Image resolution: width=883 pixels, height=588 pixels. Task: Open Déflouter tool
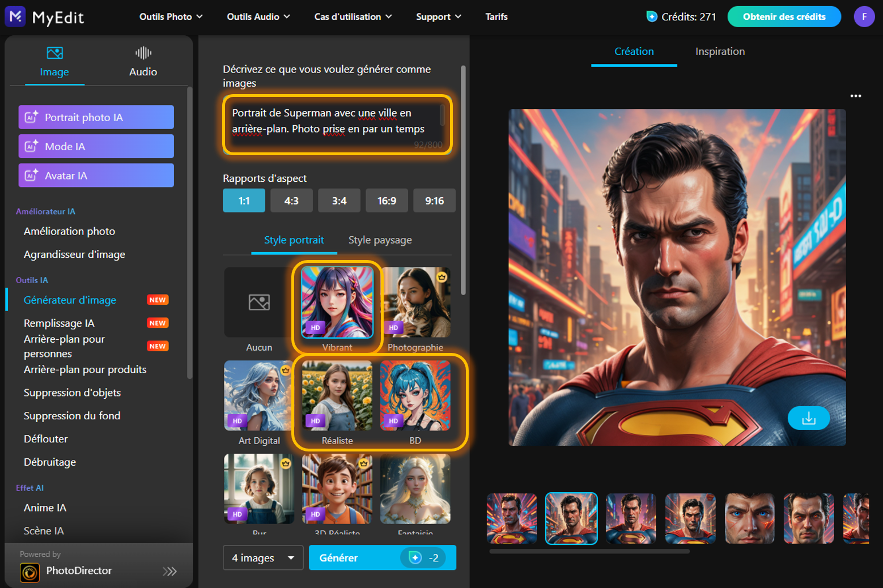point(45,439)
